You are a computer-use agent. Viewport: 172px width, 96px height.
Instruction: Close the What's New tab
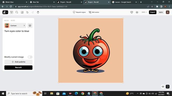26,2
